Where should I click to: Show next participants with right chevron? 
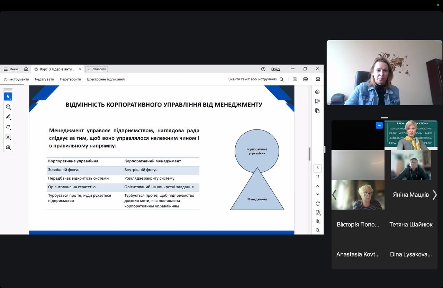(x=435, y=195)
